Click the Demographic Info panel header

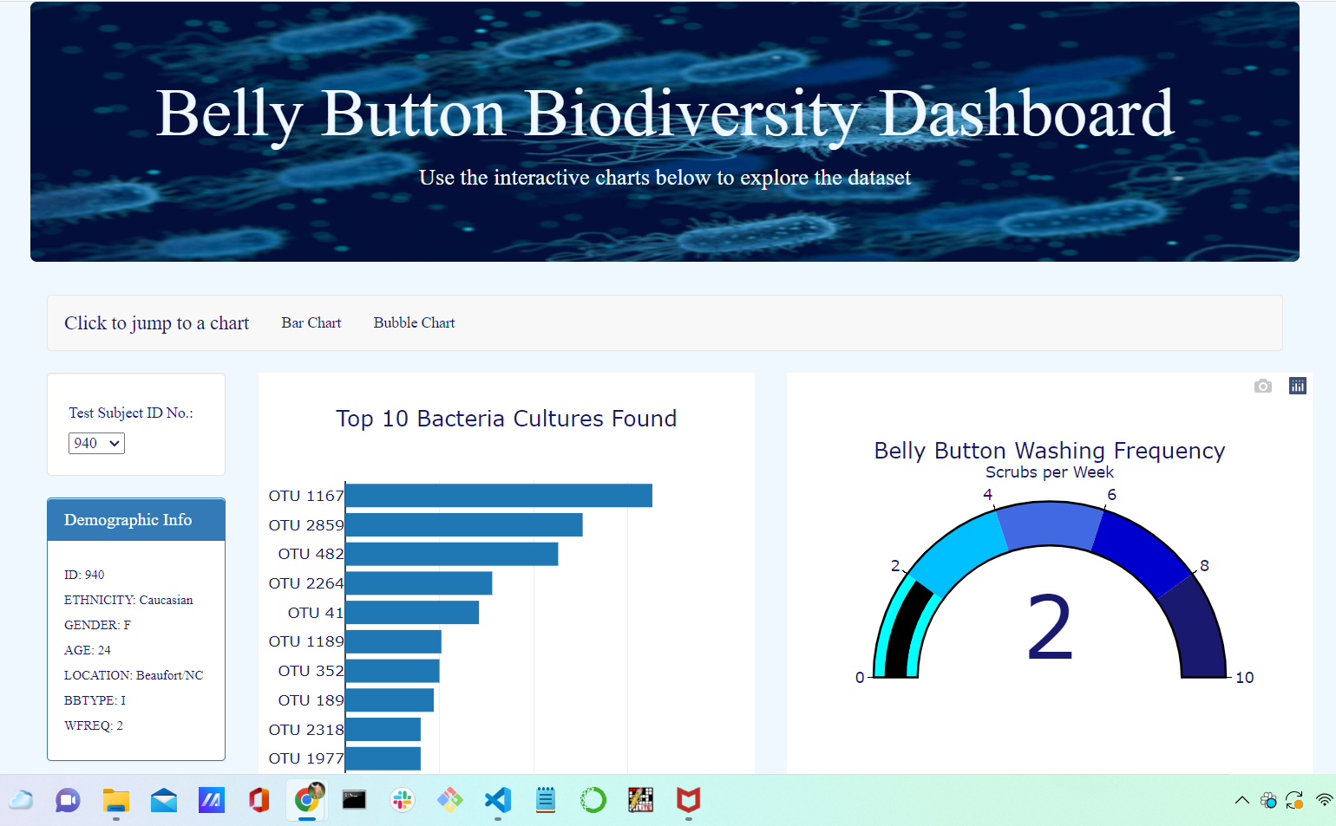(x=128, y=519)
